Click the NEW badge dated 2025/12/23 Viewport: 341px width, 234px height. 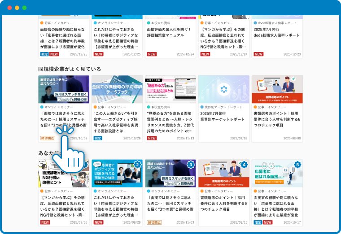pos(258,54)
